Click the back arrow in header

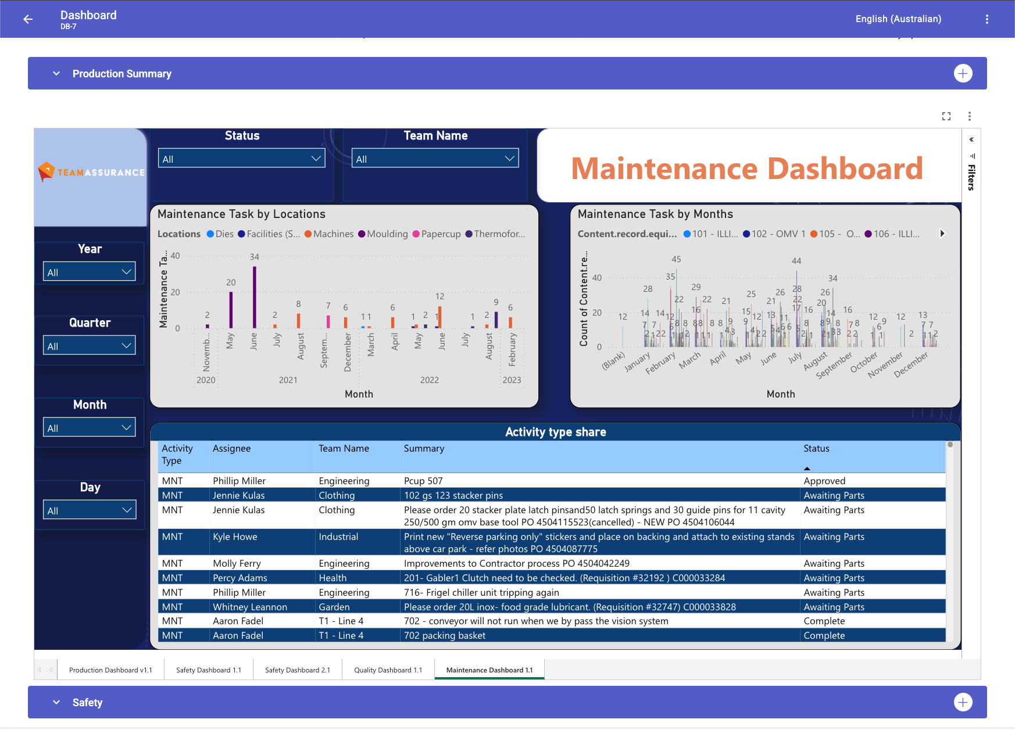click(x=28, y=19)
